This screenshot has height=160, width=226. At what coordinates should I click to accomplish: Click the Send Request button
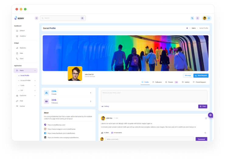click(x=201, y=75)
